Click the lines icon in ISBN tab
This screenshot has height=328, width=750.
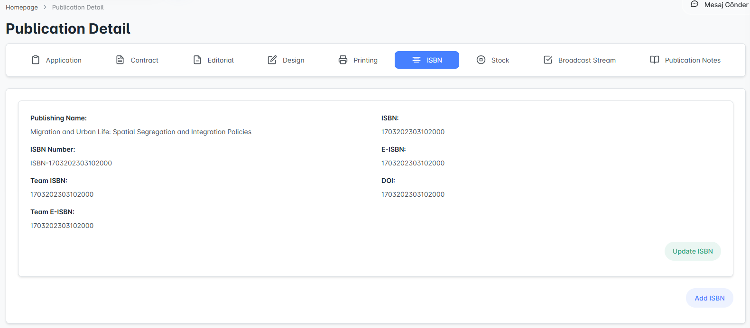tap(417, 60)
